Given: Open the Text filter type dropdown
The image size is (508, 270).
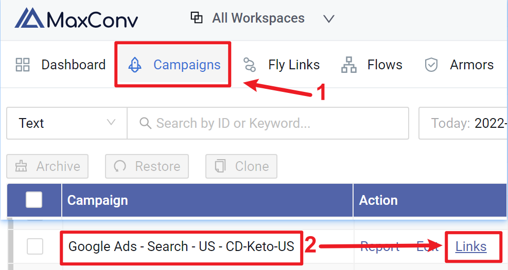Looking at the screenshot, I should coord(67,123).
